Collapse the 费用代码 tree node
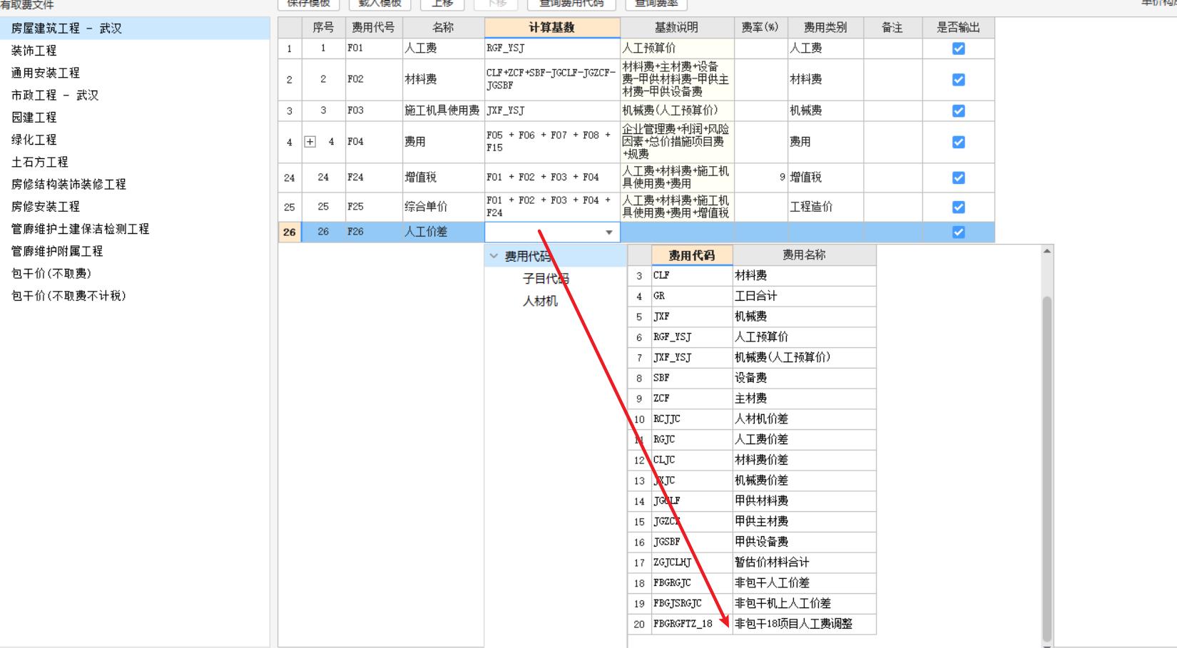 pos(494,254)
